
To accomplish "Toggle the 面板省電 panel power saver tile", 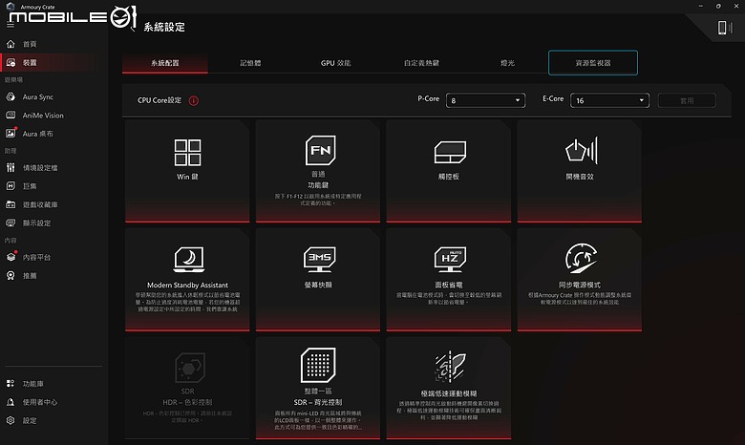I will (449, 280).
